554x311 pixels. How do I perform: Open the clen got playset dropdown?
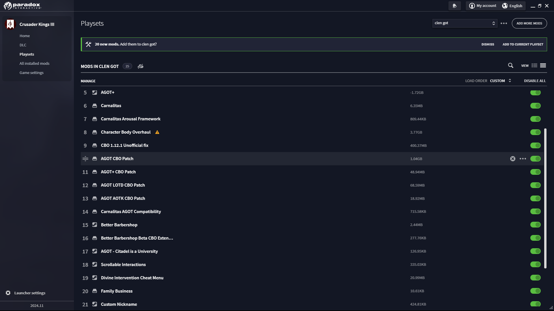(x=465, y=23)
